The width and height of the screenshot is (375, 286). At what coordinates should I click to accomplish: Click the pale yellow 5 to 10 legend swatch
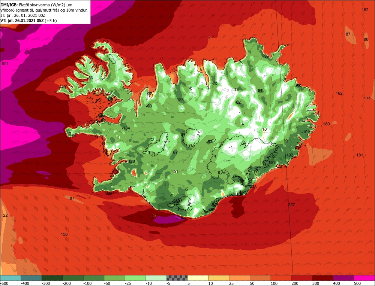(x=198, y=278)
